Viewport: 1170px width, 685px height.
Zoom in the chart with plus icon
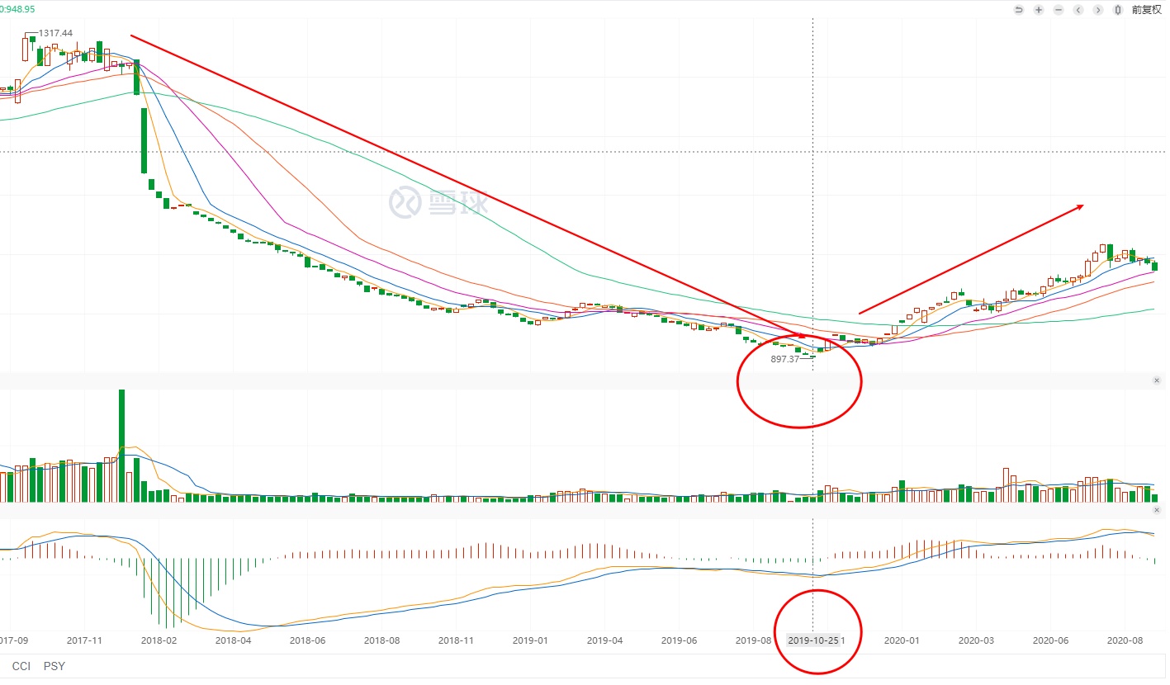click(x=1039, y=10)
